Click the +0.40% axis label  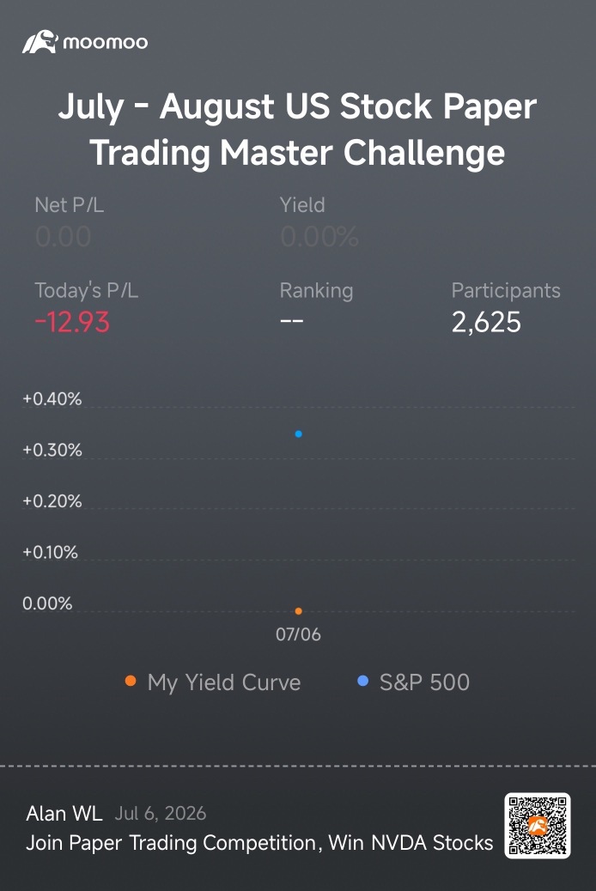(52, 399)
